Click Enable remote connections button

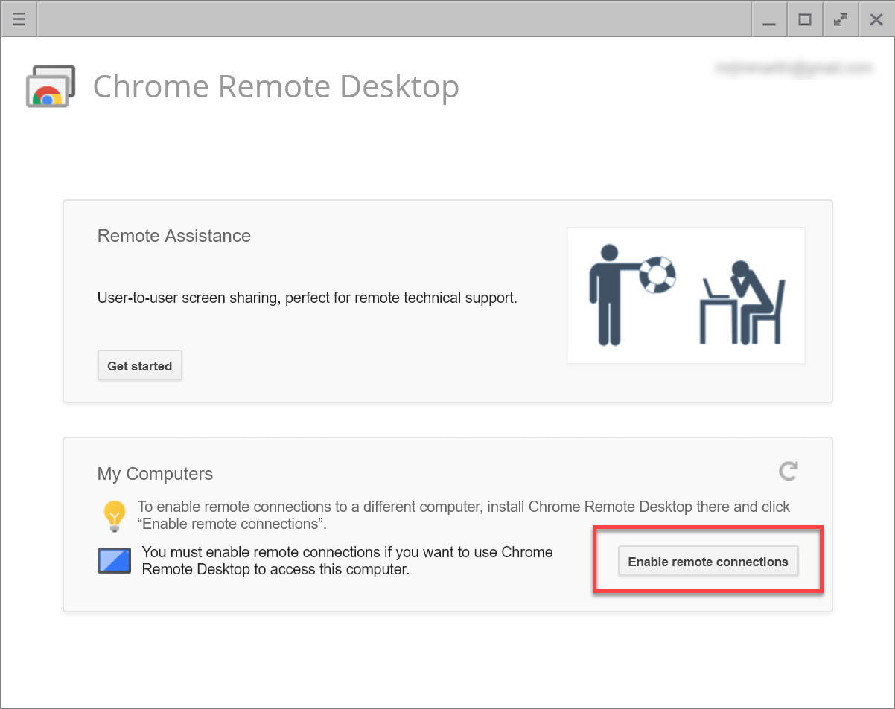[708, 562]
